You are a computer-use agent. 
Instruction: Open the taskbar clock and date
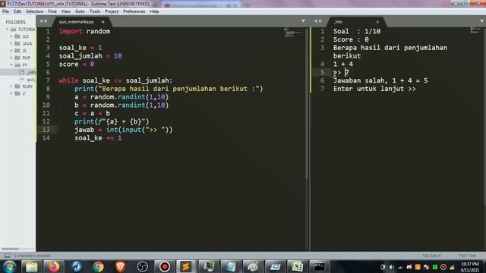pos(470,267)
